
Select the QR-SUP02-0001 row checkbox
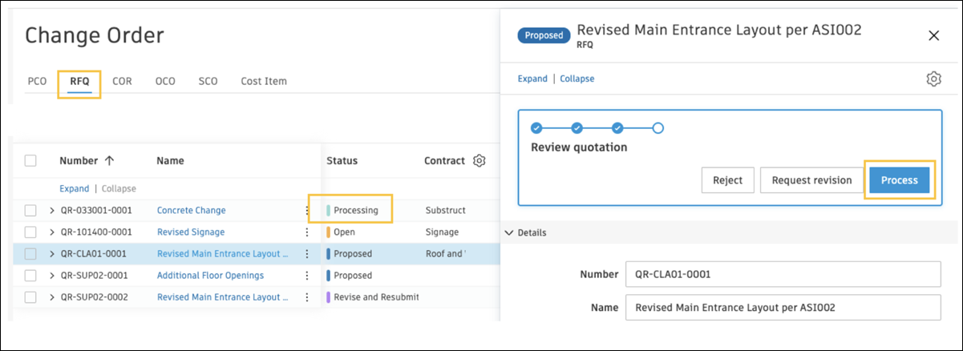point(30,276)
